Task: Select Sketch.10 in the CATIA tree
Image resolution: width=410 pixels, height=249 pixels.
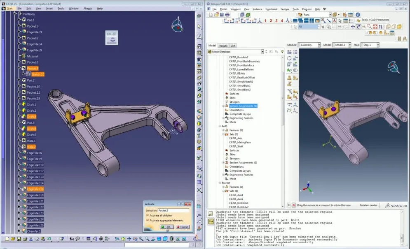Action: coord(37,74)
